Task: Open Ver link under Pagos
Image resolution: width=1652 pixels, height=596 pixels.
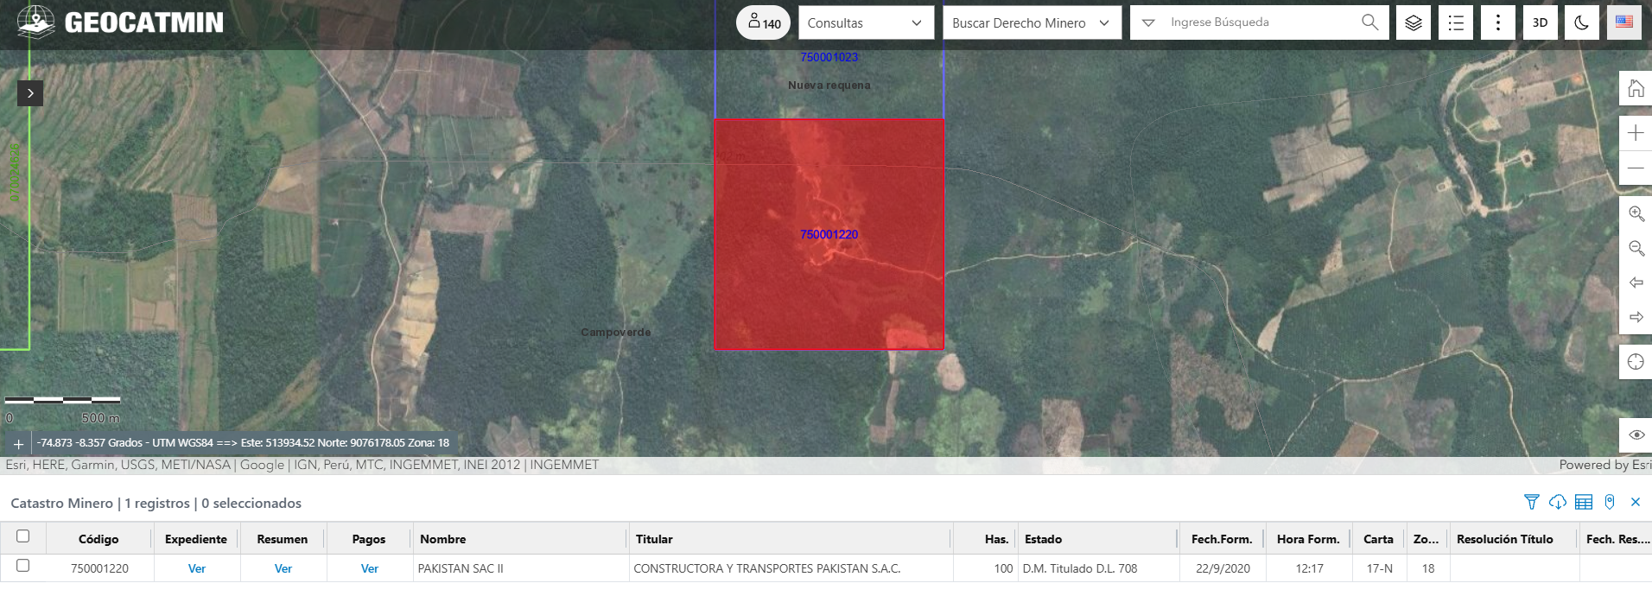Action: pyautogui.click(x=370, y=568)
